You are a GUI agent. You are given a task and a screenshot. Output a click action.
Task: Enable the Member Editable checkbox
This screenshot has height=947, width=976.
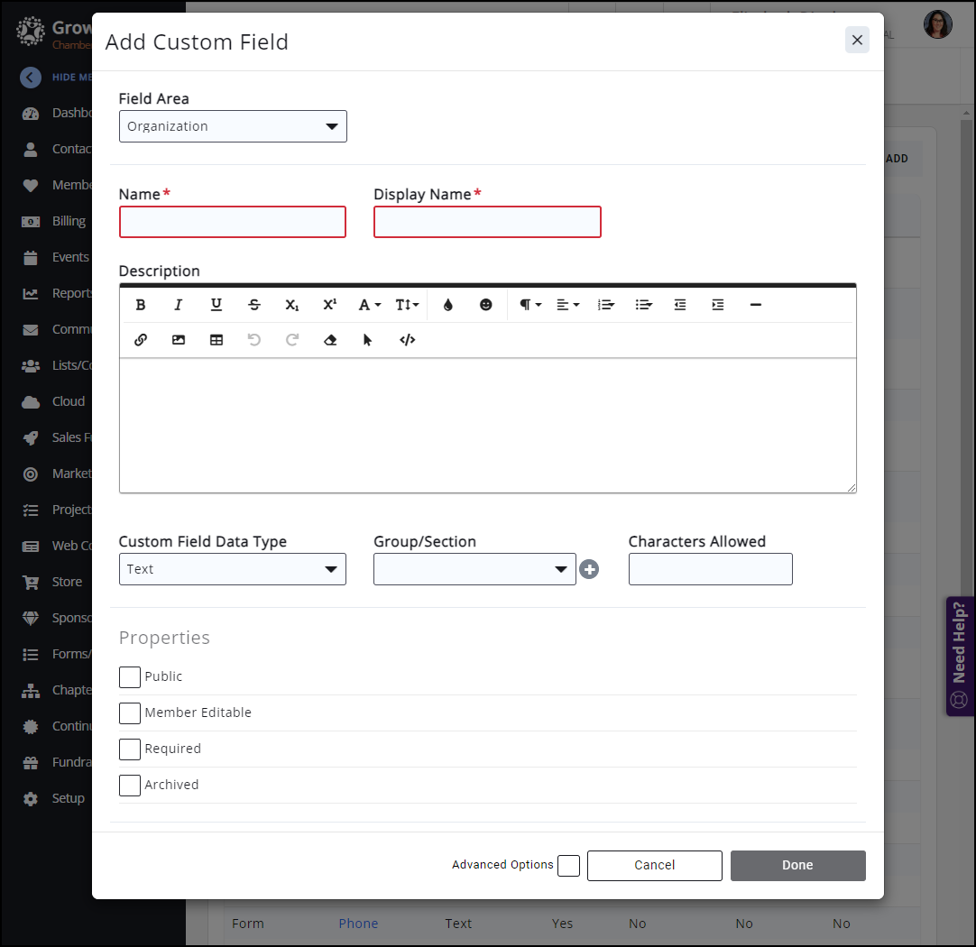(x=130, y=713)
